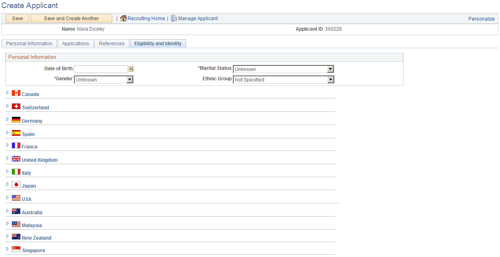Click the Personalize link

click(x=481, y=19)
